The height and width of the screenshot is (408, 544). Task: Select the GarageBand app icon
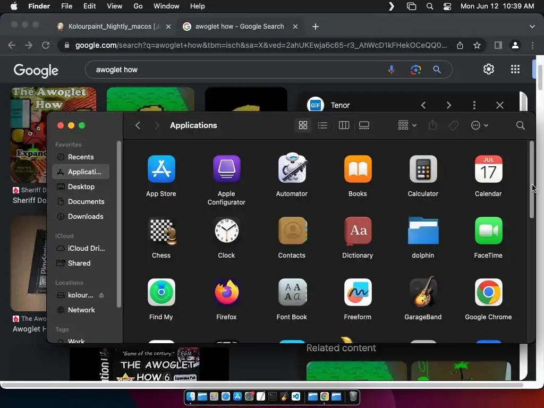423,292
